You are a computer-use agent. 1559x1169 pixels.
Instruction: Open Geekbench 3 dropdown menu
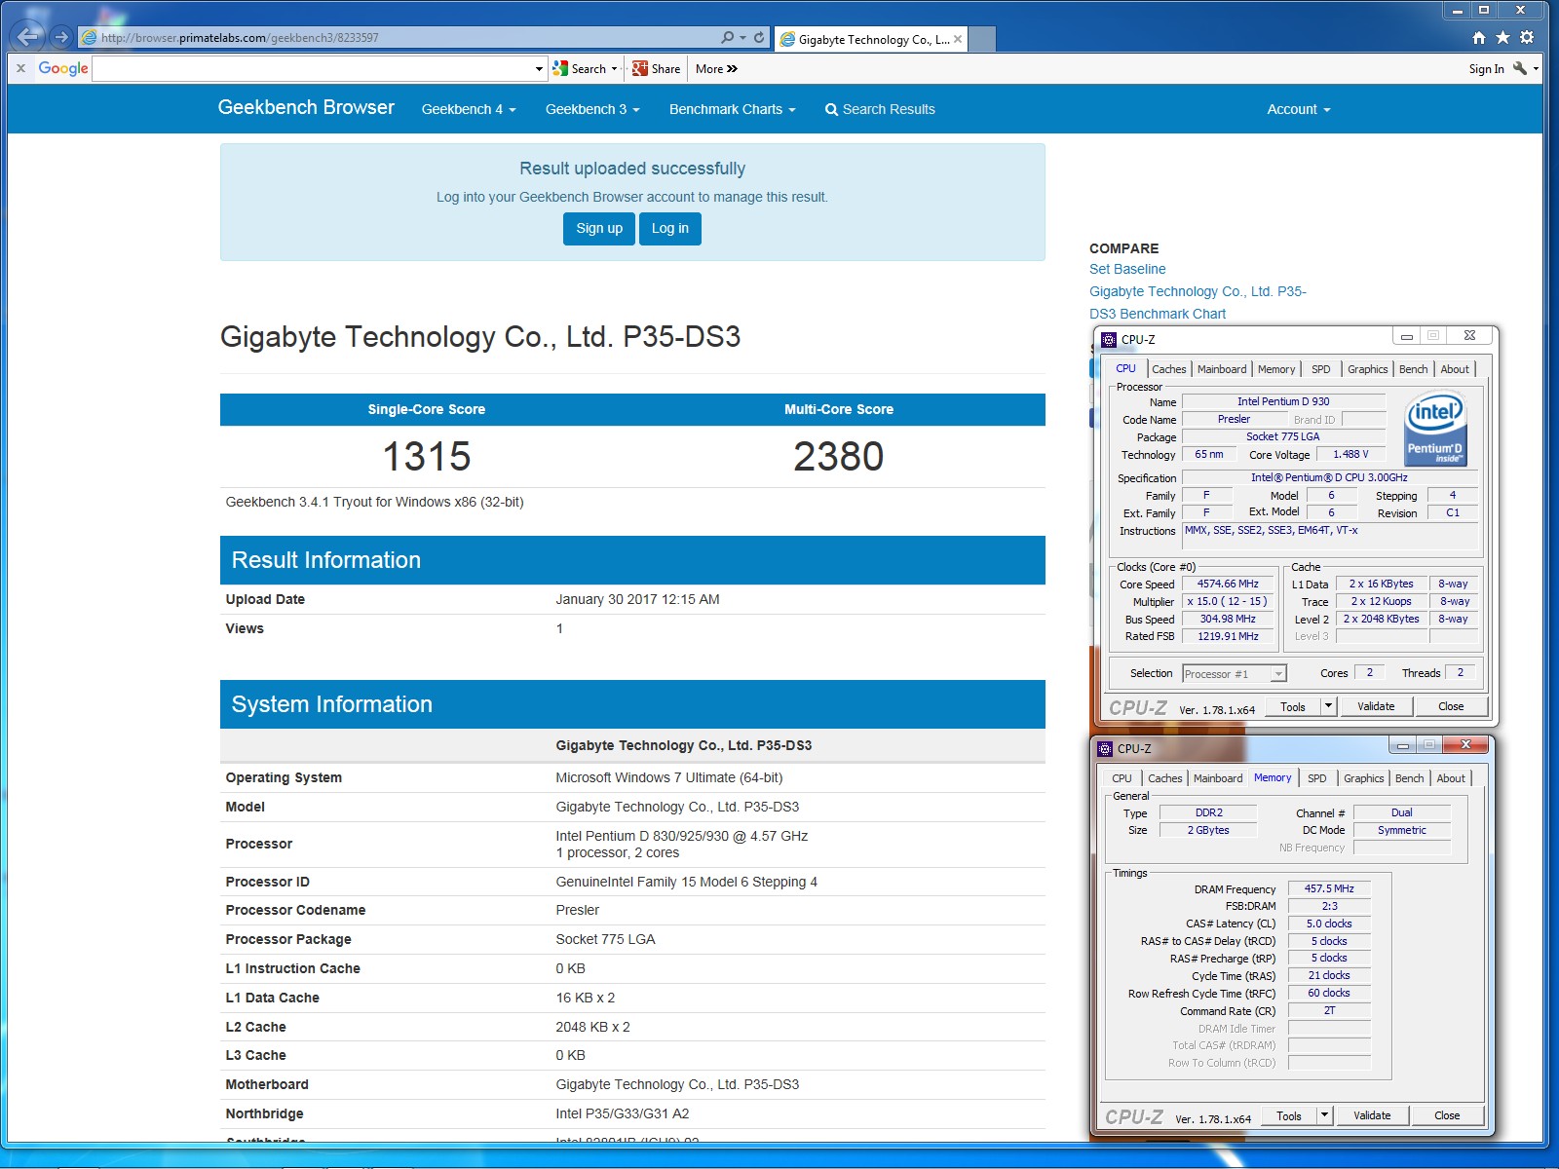[592, 109]
